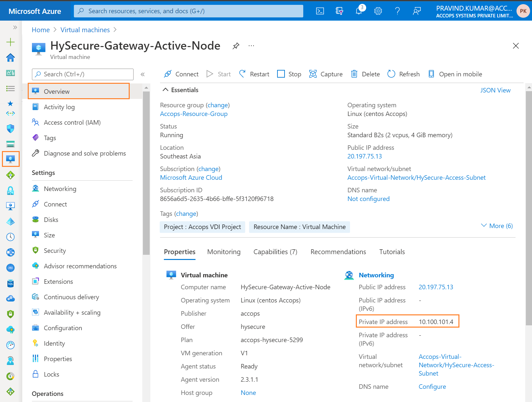Select the Properties tab
Viewport: 532px width, 402px height.
pos(180,252)
